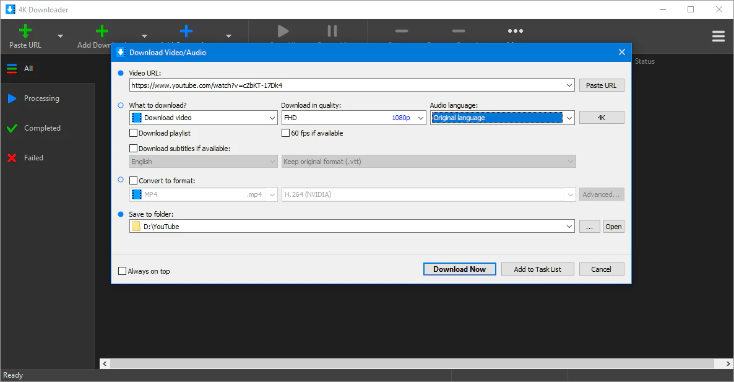Click the green Add Download plus icon
Screen dimensions: 734x382
click(102, 31)
